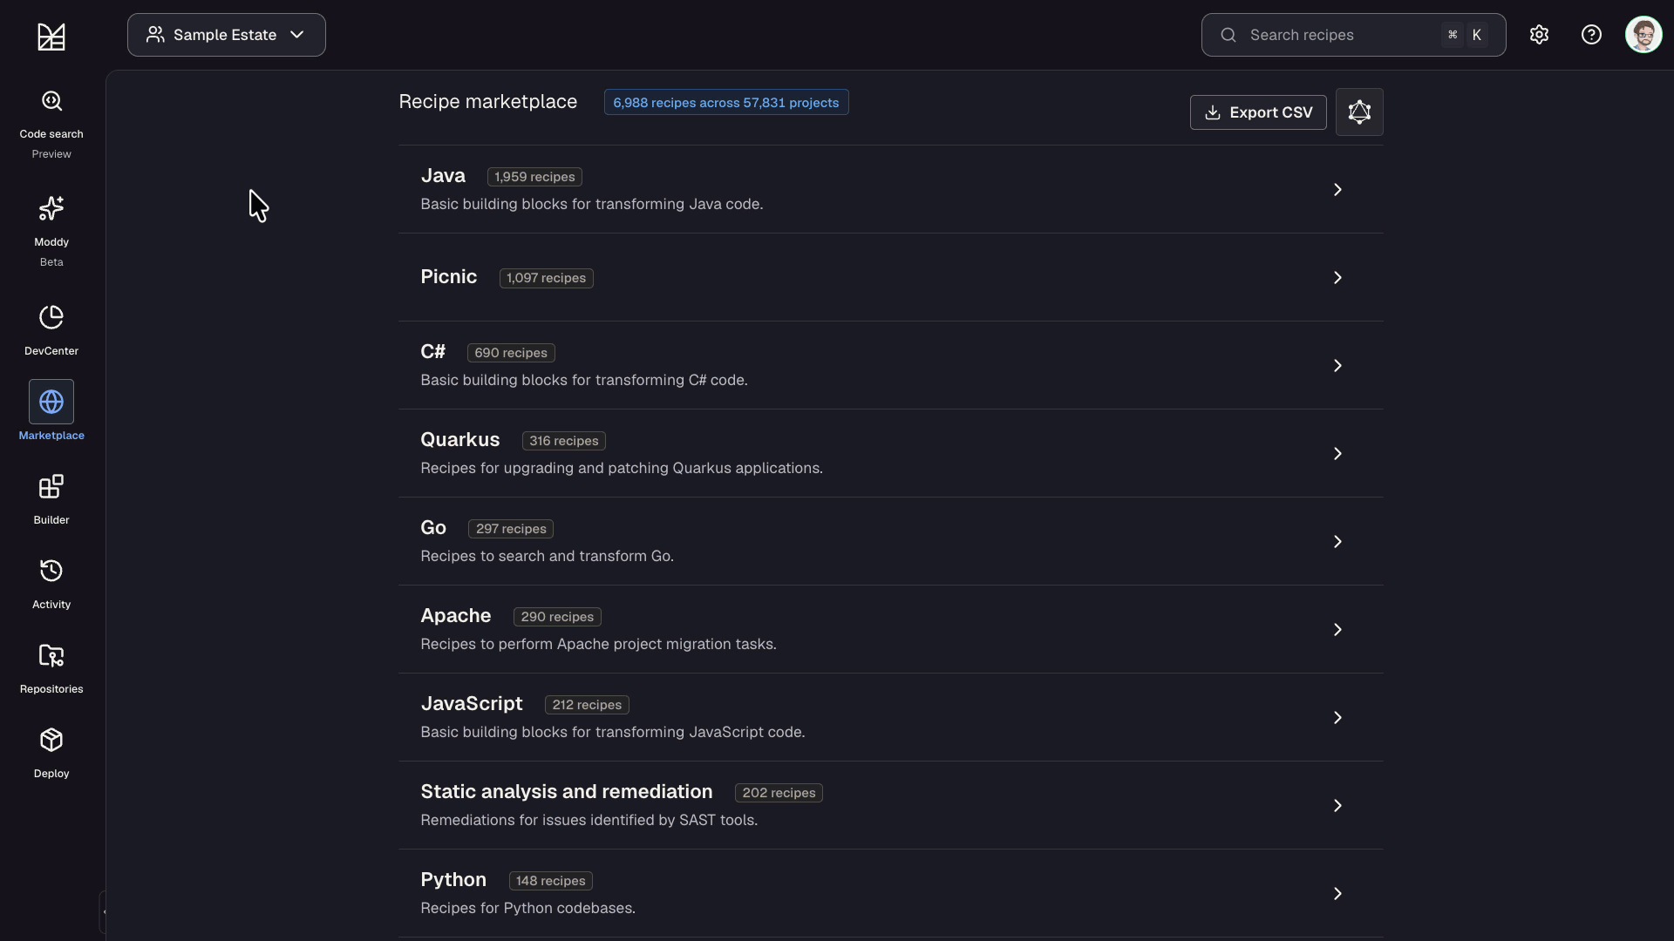Open the Picnic category title
The height and width of the screenshot is (941, 1674).
449,277
